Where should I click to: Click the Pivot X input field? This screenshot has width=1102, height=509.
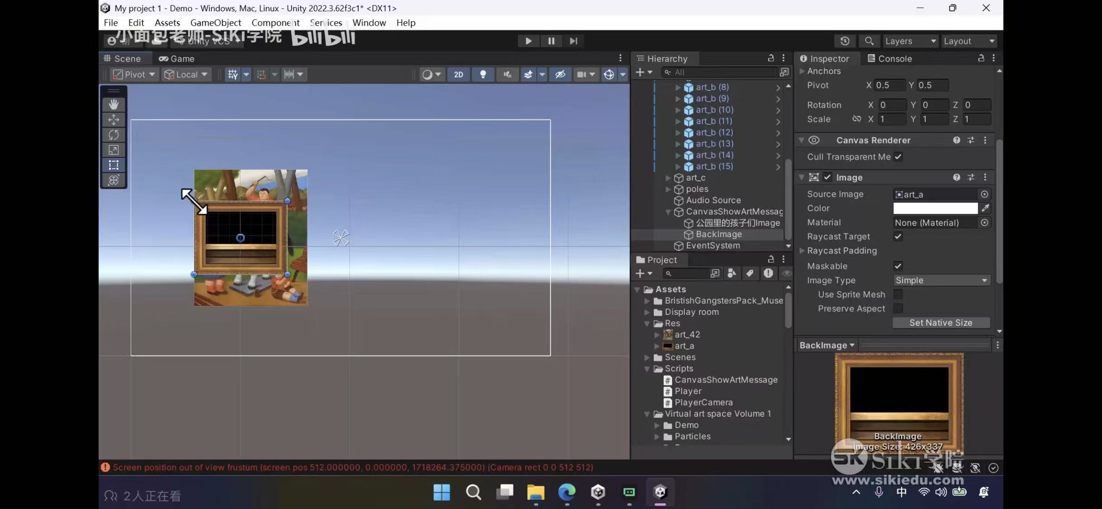tap(890, 86)
